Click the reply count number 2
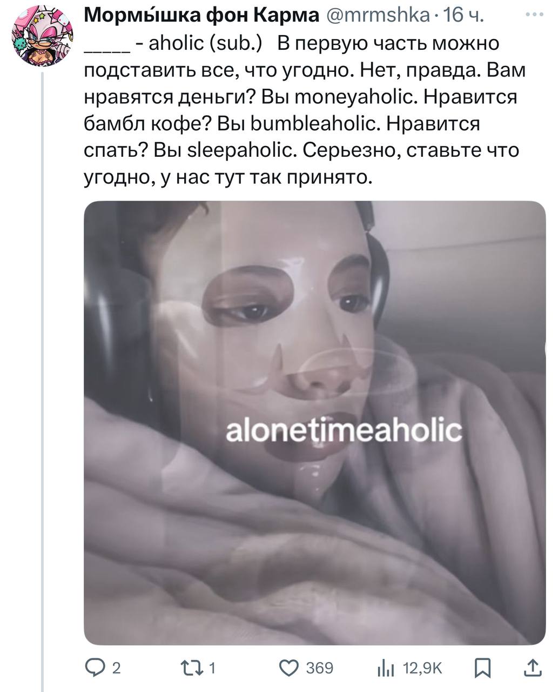558x692 pixels. pyautogui.click(x=116, y=669)
